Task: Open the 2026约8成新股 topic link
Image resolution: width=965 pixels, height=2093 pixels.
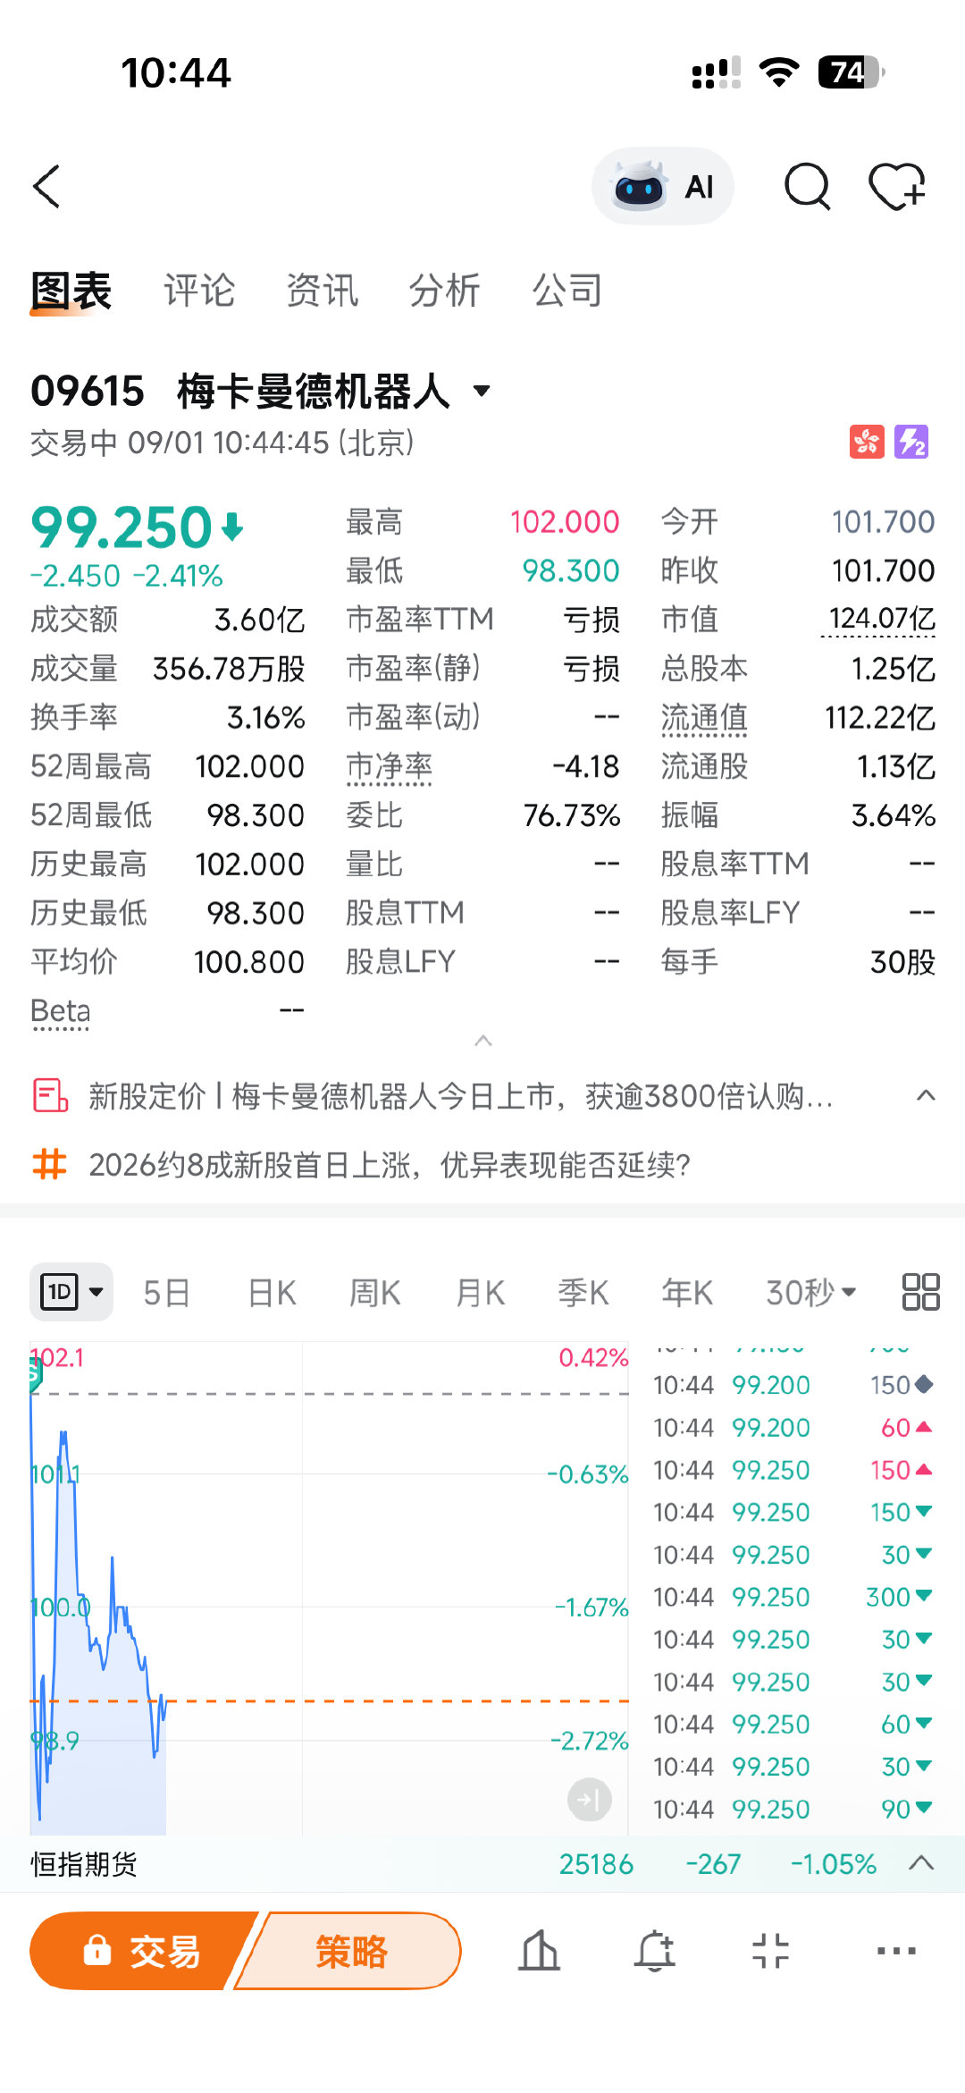Action: click(390, 1164)
